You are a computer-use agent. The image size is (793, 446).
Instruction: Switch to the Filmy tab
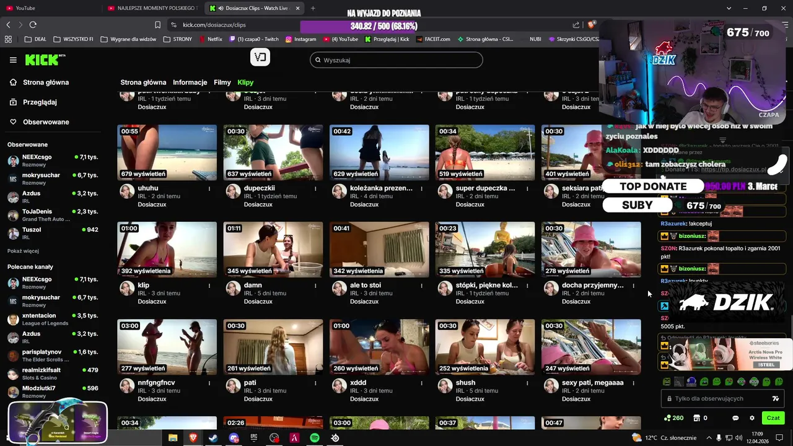pos(222,82)
